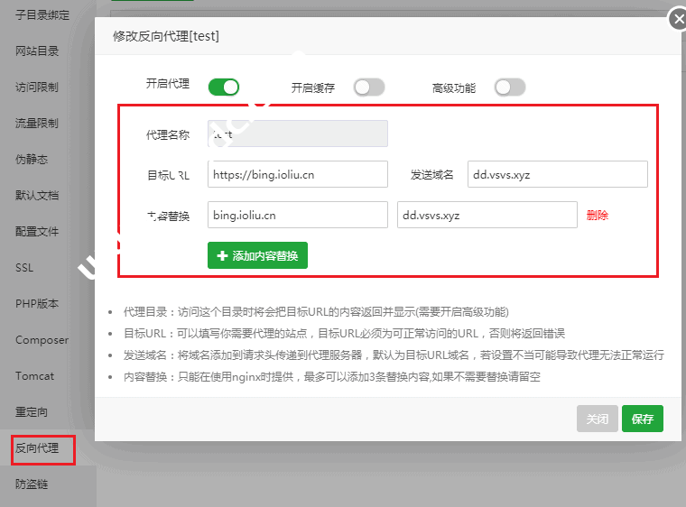Viewport: 686px width, 507px height.
Task: Open the PHP版本 sidebar item
Action: 36,304
